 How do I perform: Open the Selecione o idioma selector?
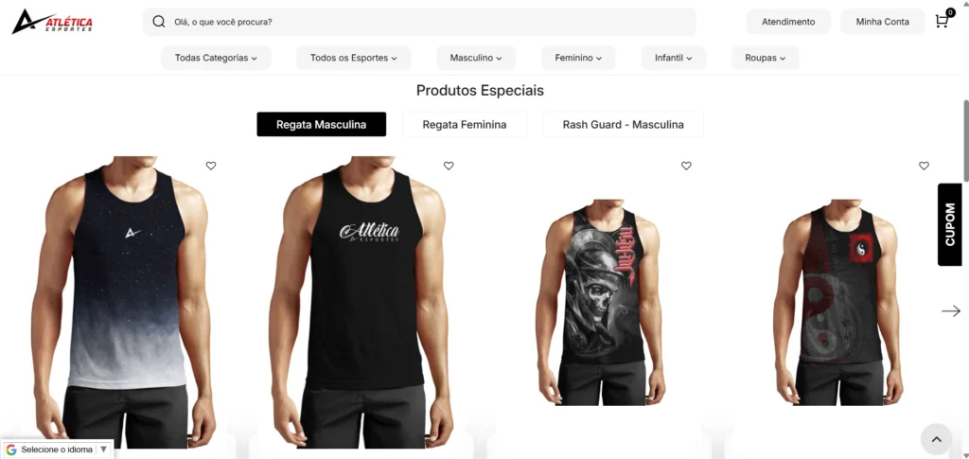(58, 450)
